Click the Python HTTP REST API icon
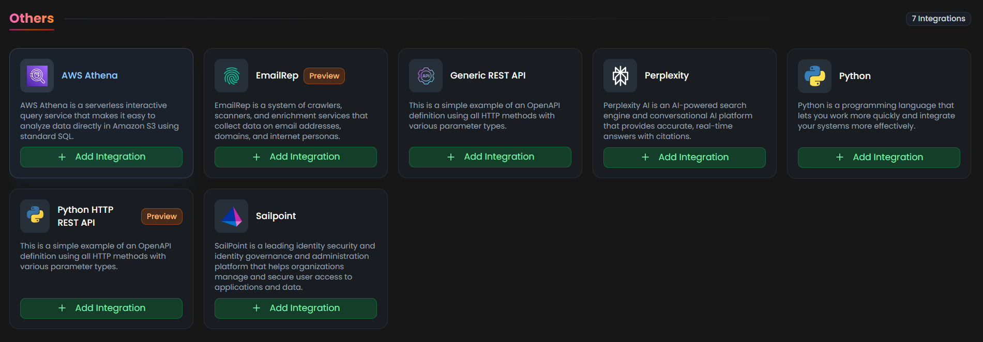Viewport: 983px width, 342px height. click(x=35, y=216)
